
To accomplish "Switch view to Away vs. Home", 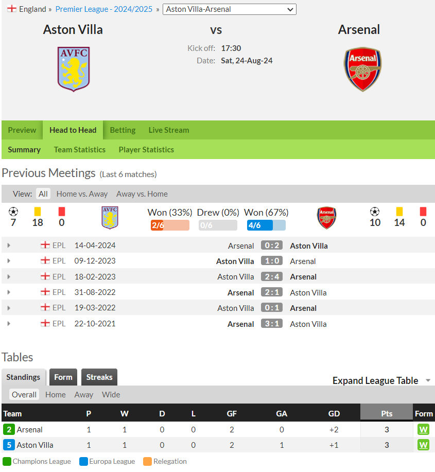I will (142, 194).
